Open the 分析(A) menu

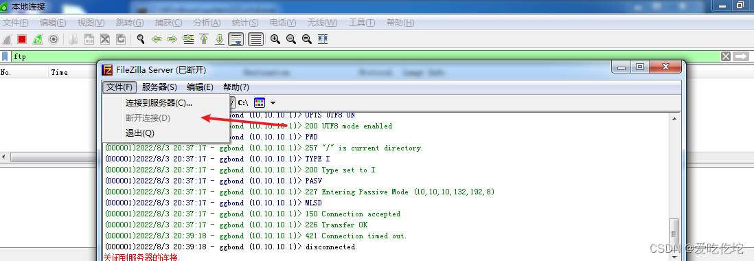click(207, 23)
